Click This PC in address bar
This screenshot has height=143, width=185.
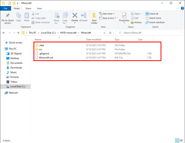click(x=32, y=33)
